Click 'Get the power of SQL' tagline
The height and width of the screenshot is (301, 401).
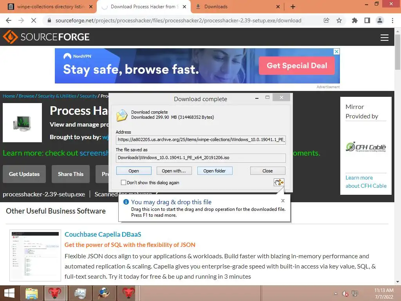click(130, 245)
